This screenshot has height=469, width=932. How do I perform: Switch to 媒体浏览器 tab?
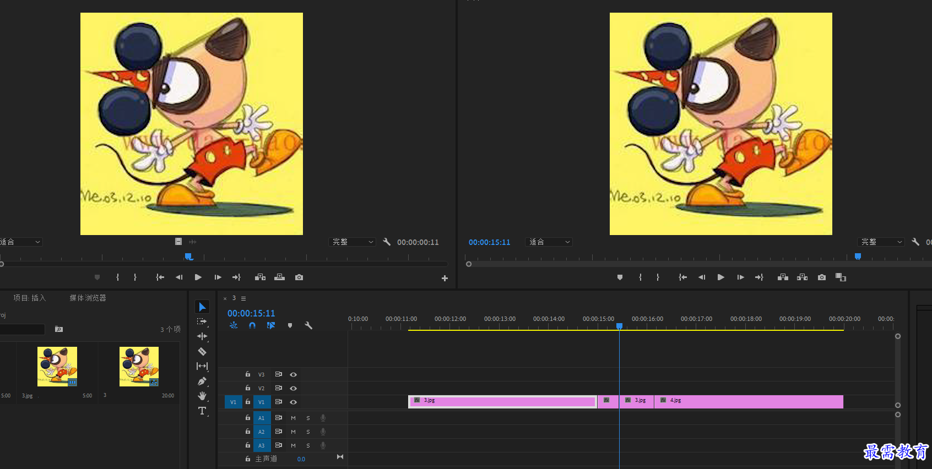[x=88, y=298]
